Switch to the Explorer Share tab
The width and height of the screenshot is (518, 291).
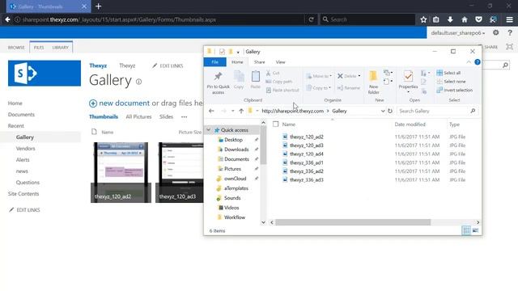[259, 61]
